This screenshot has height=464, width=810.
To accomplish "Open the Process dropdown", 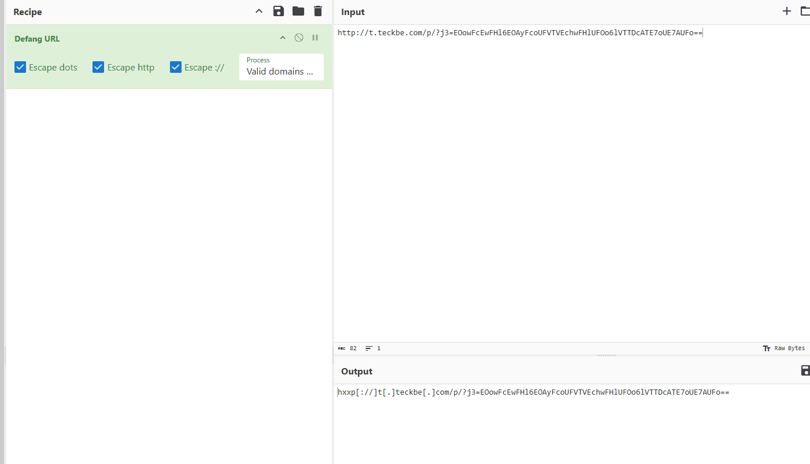I will coord(281,67).
